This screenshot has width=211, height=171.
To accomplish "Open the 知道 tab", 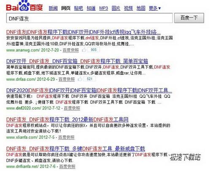I will [x=91, y=8].
